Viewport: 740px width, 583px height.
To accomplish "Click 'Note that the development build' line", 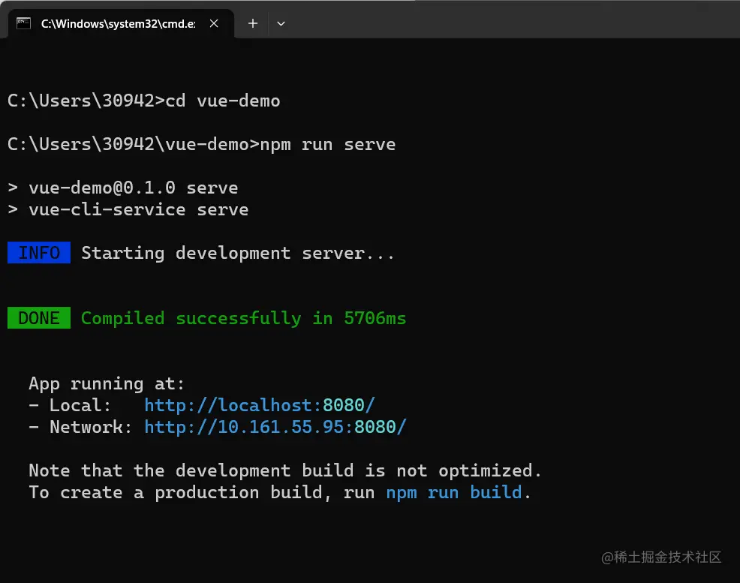I will pyautogui.click(x=285, y=470).
